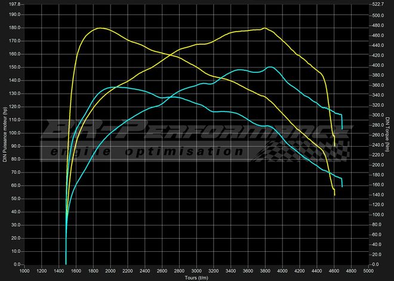The image size is (394, 281).
Task: Click the 1000 tick label on x-axis
Action: (24, 271)
